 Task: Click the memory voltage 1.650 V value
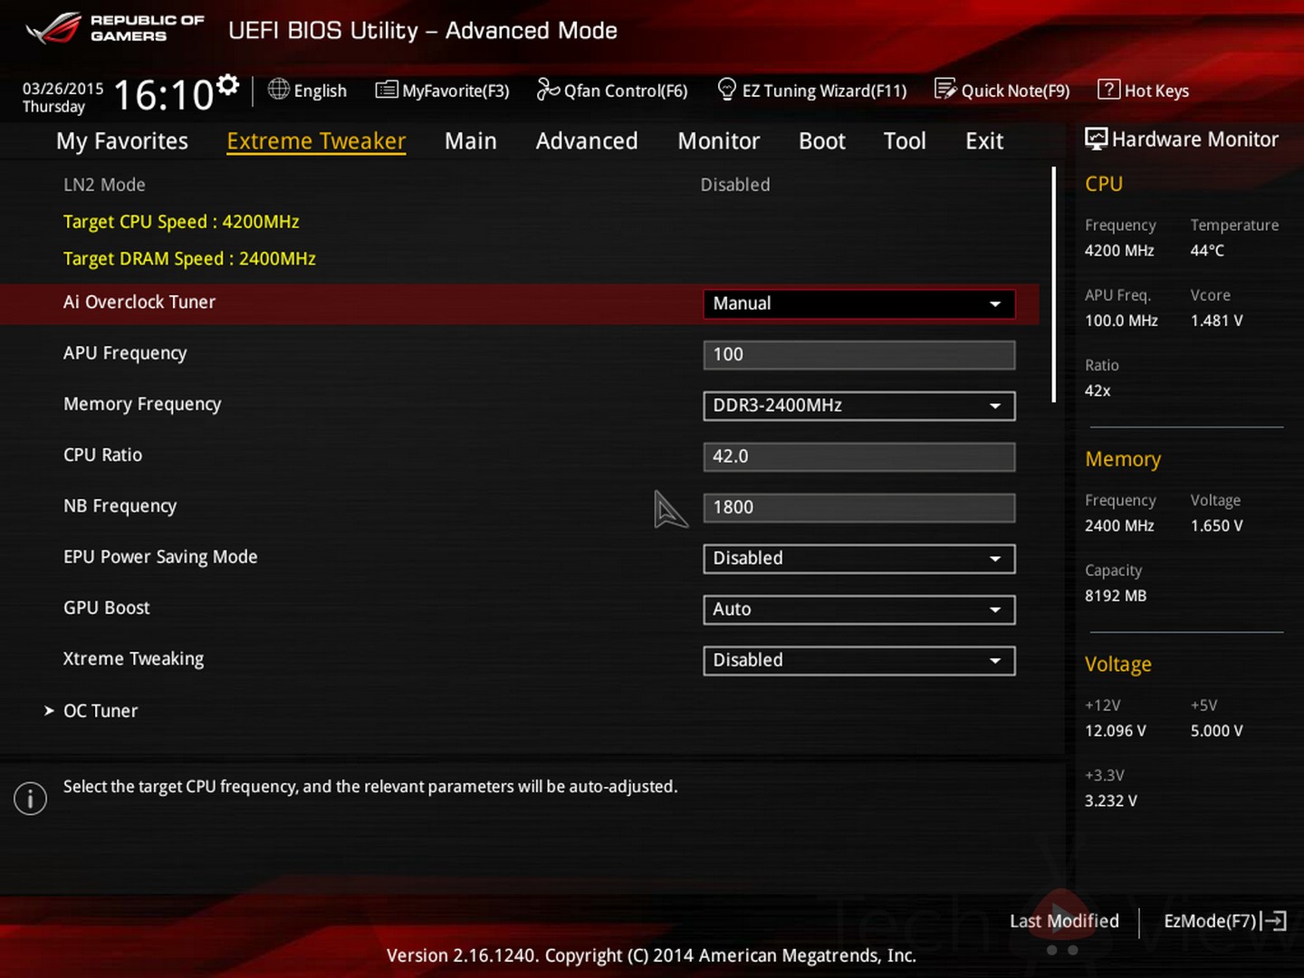click(x=1217, y=526)
